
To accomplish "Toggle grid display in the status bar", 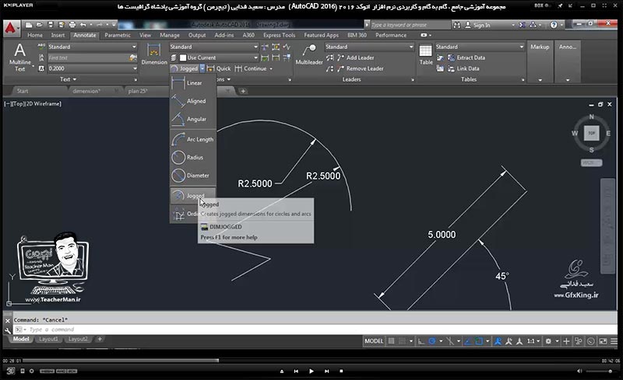I will pyautogui.click(x=392, y=341).
